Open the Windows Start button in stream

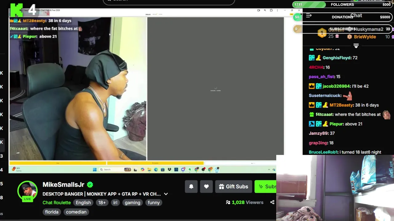coord(94,169)
